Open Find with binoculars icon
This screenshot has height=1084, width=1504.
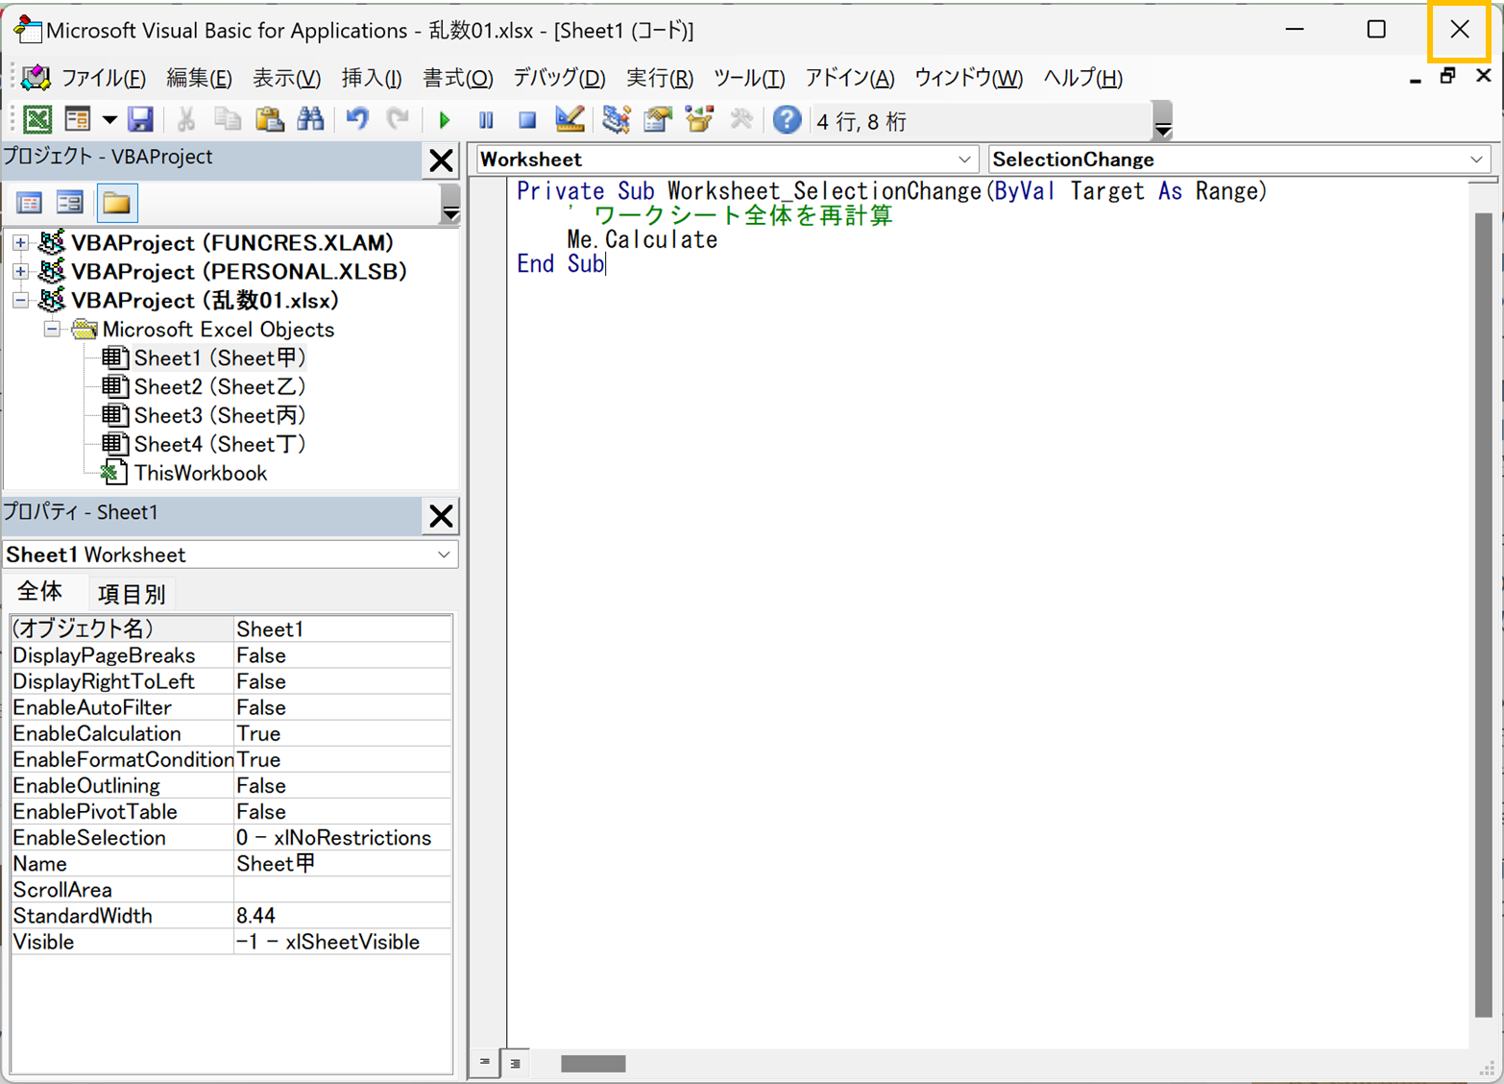(x=310, y=120)
